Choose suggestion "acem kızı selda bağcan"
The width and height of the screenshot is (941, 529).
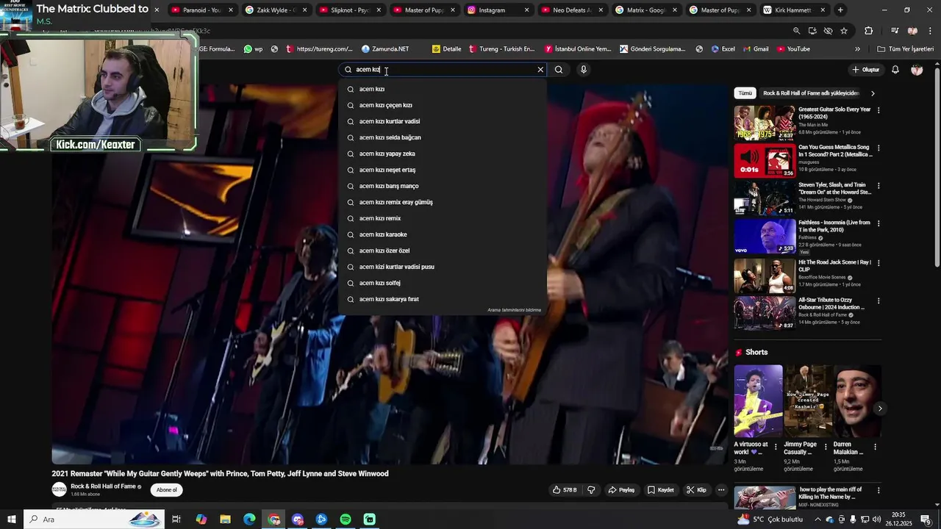coord(443,137)
